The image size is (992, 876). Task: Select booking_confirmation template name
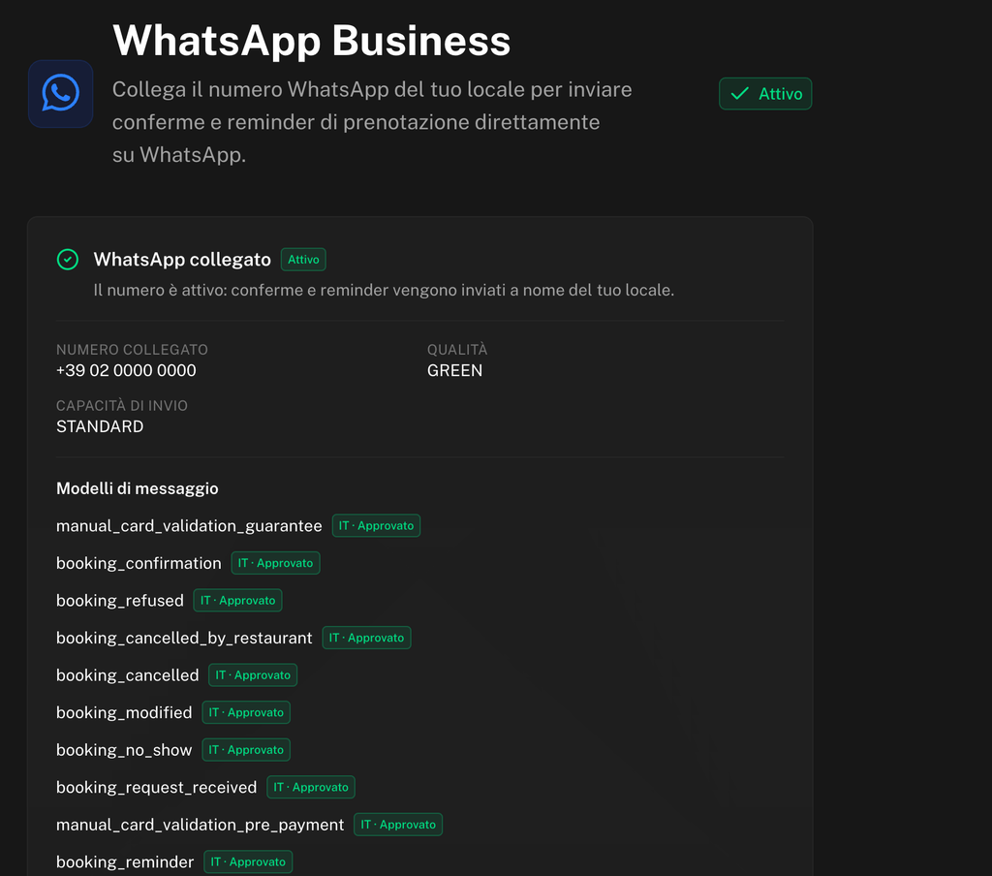click(139, 563)
